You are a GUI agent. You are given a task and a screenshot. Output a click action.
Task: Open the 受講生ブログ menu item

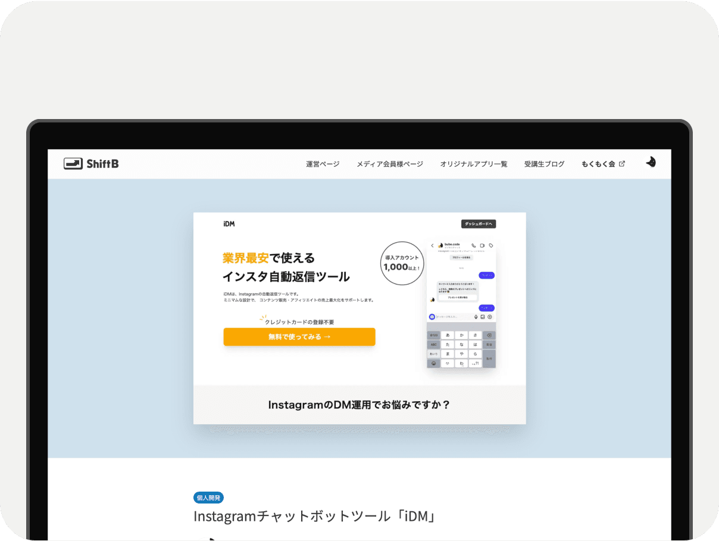[544, 164]
